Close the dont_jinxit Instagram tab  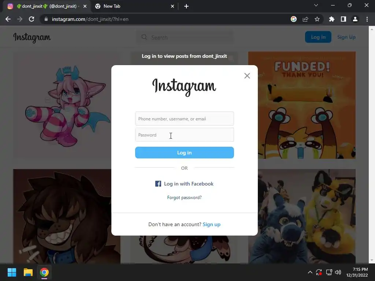tap(85, 7)
